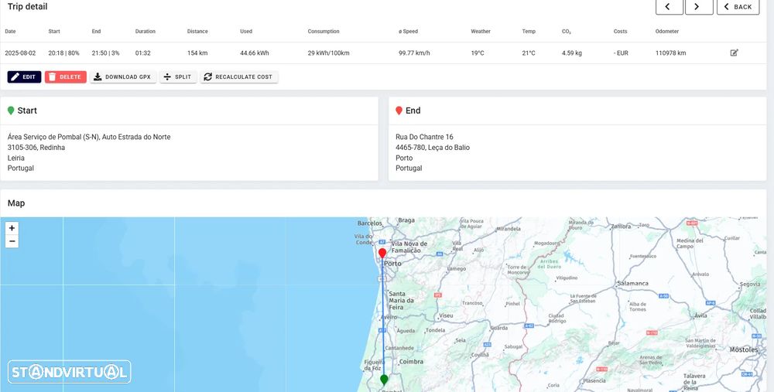Click Salamanca city label on the map

632,284
